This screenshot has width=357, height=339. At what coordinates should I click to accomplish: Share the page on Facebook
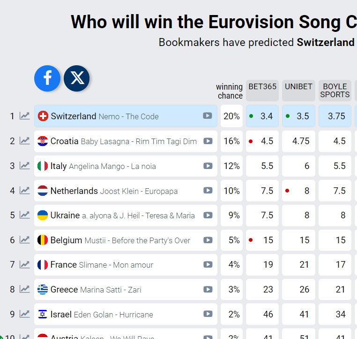pos(47,78)
